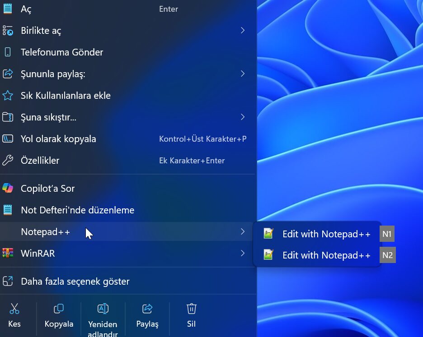Click the star icon for Sık Kullanılanlara ekle

tap(8, 95)
